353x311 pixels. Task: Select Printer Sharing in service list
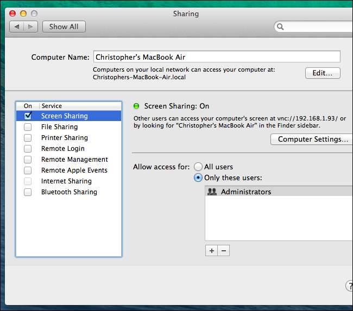pyautogui.click(x=64, y=138)
